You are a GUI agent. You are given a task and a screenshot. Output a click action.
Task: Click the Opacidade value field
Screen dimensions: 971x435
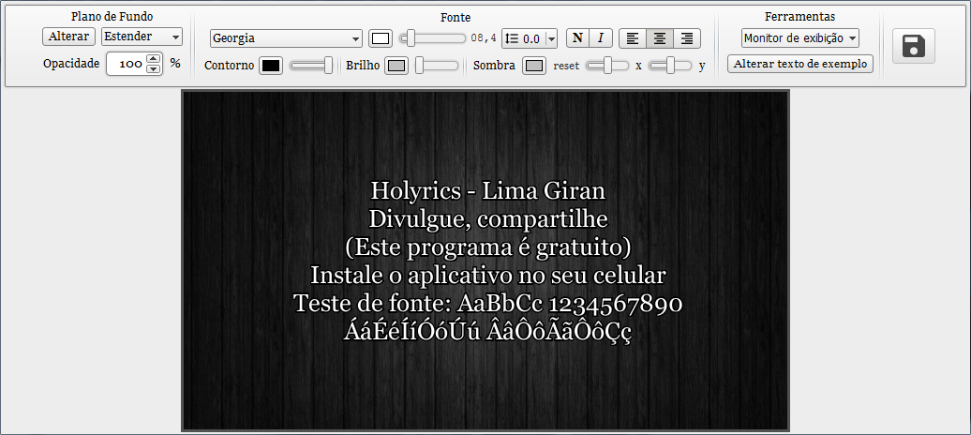(127, 63)
